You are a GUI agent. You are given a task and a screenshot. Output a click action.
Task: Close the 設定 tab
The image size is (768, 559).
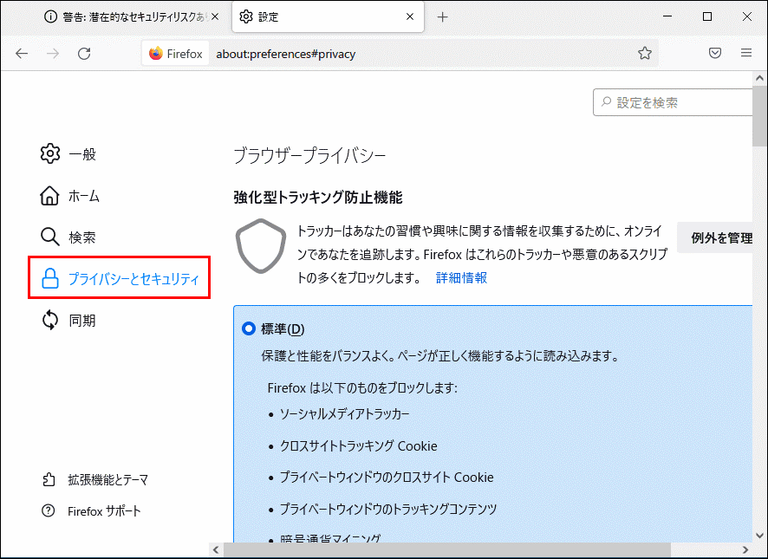tap(410, 16)
